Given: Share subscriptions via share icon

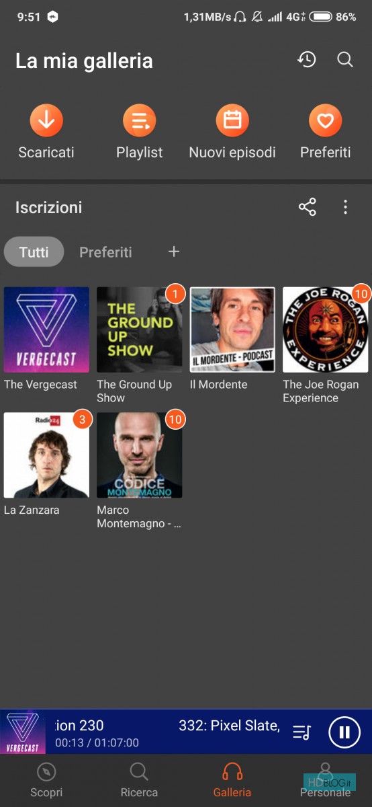Looking at the screenshot, I should pos(308,207).
